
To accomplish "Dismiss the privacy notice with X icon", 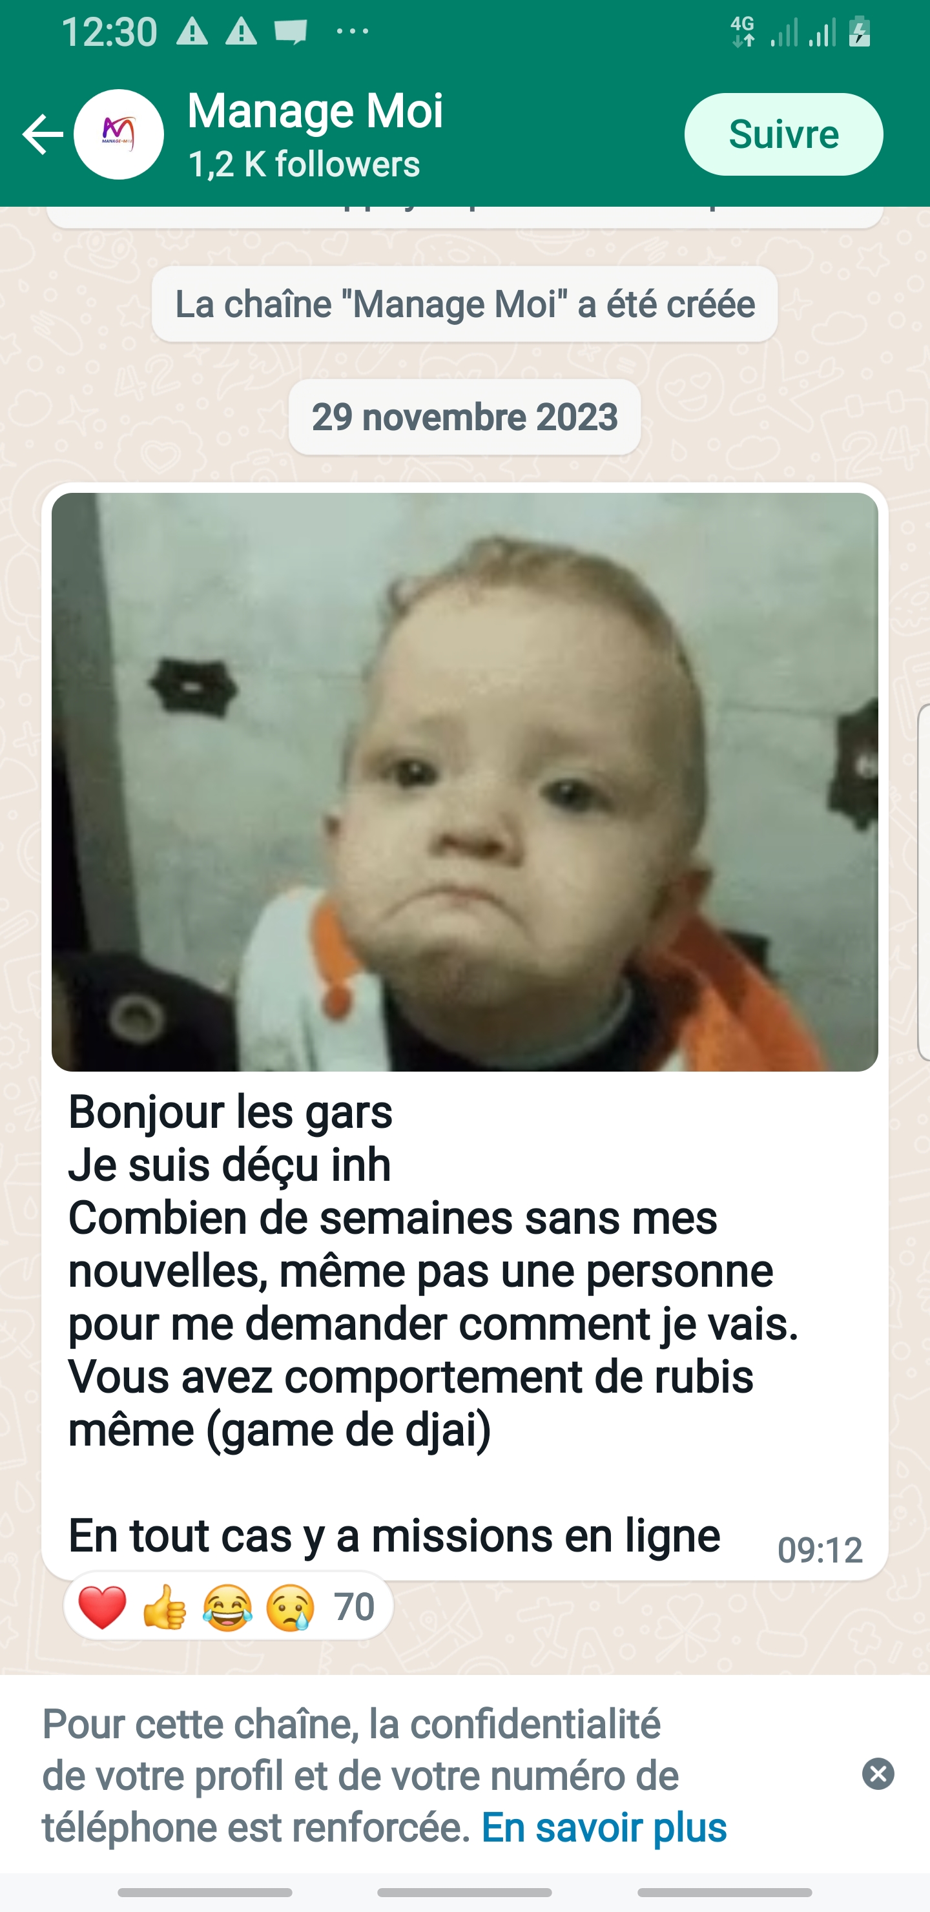I will pos(878,1774).
